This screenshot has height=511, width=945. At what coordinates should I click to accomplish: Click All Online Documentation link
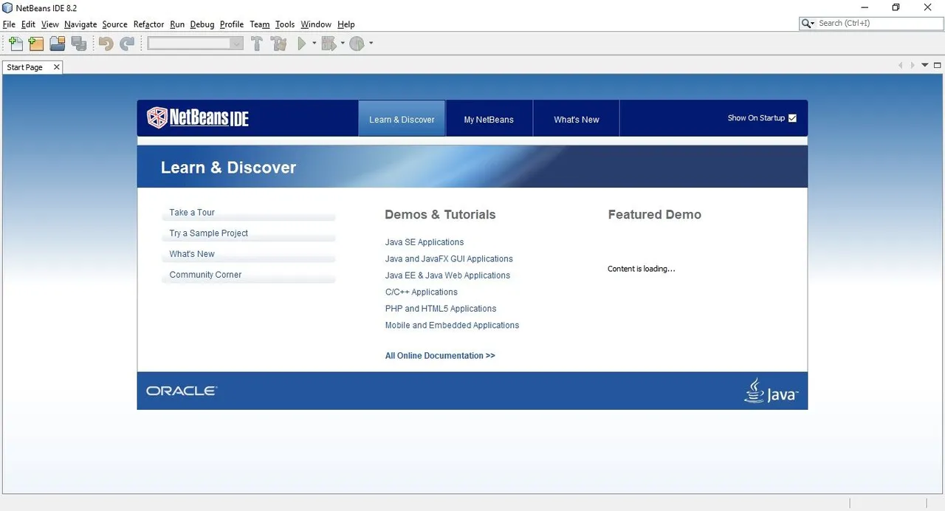[440, 356]
